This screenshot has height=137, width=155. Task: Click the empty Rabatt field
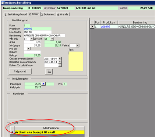(x=32, y=52)
